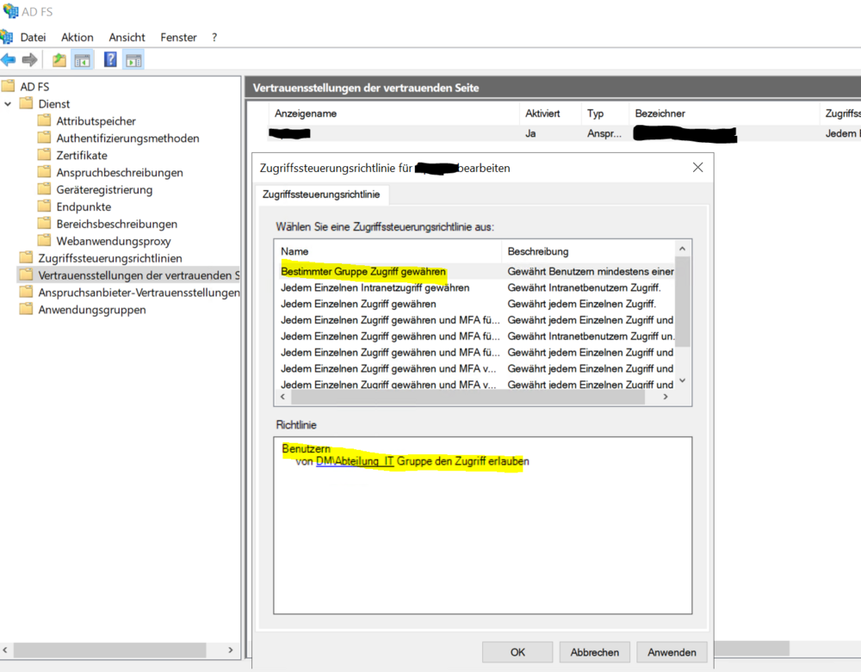Open the Aktion menu
This screenshot has height=672, width=861.
coord(77,37)
